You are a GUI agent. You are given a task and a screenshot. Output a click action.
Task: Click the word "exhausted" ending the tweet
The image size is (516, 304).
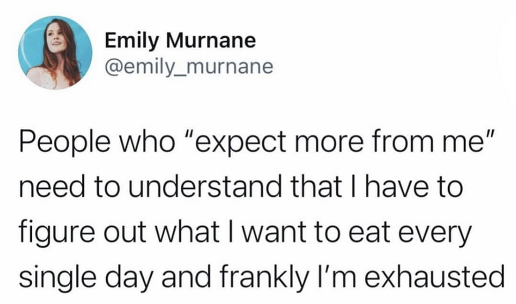[x=434, y=275]
